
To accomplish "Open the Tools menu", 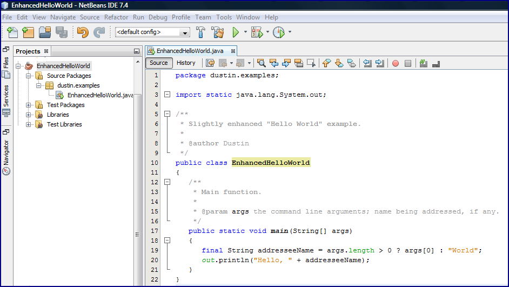I will tap(224, 17).
